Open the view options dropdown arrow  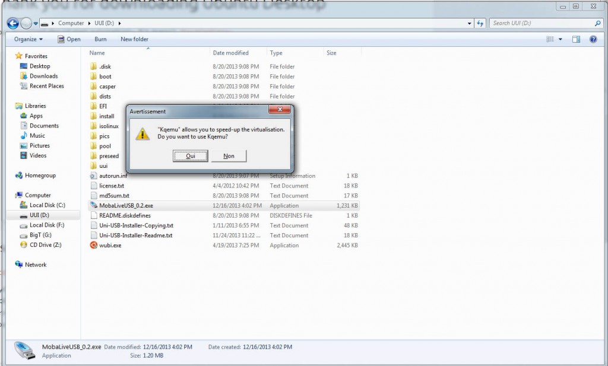click(560, 39)
